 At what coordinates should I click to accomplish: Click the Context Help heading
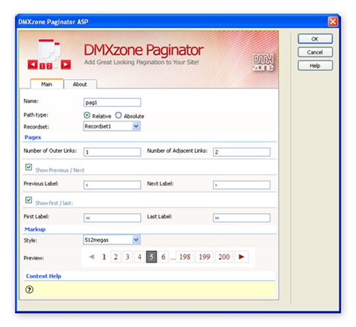44,276
